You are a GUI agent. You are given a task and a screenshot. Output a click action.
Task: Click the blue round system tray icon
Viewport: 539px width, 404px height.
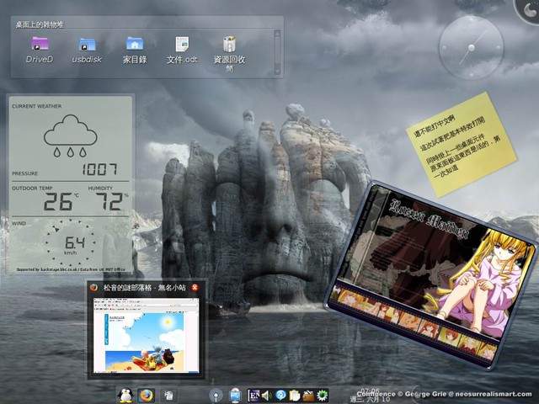[280, 396]
